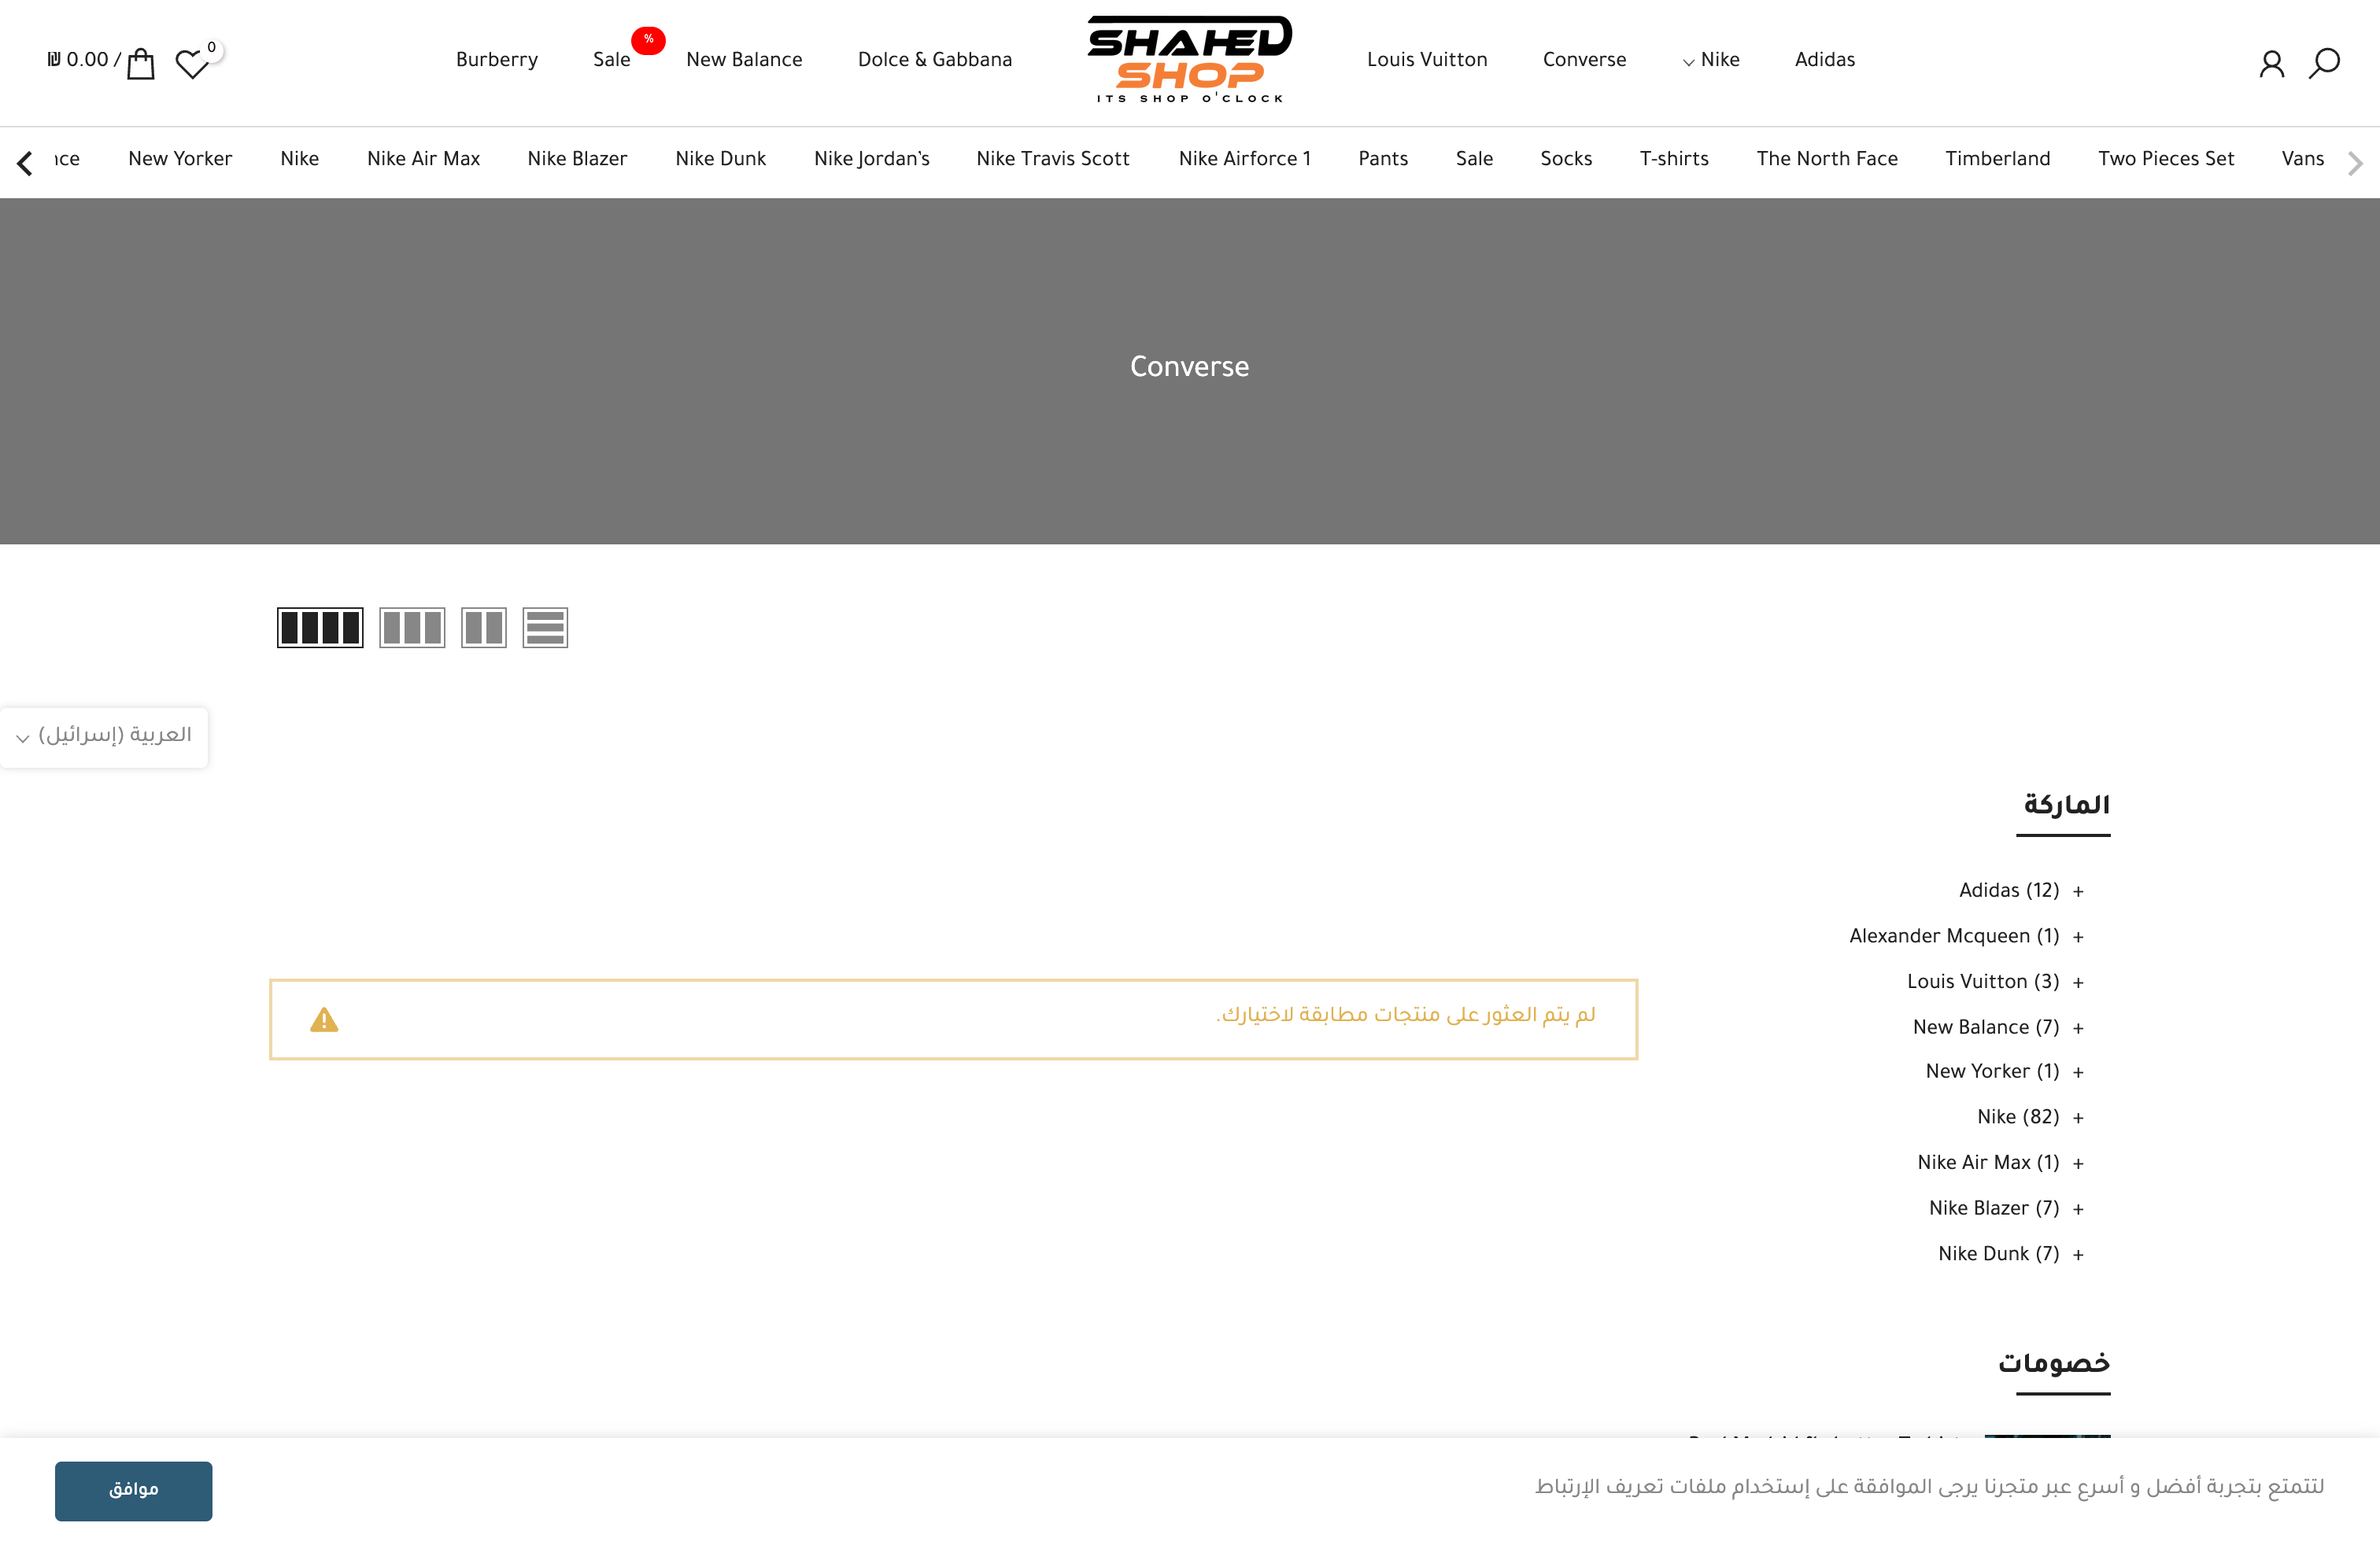This screenshot has width=2380, height=1545.
Task: Open the wishlist heart icon
Action: [191, 64]
